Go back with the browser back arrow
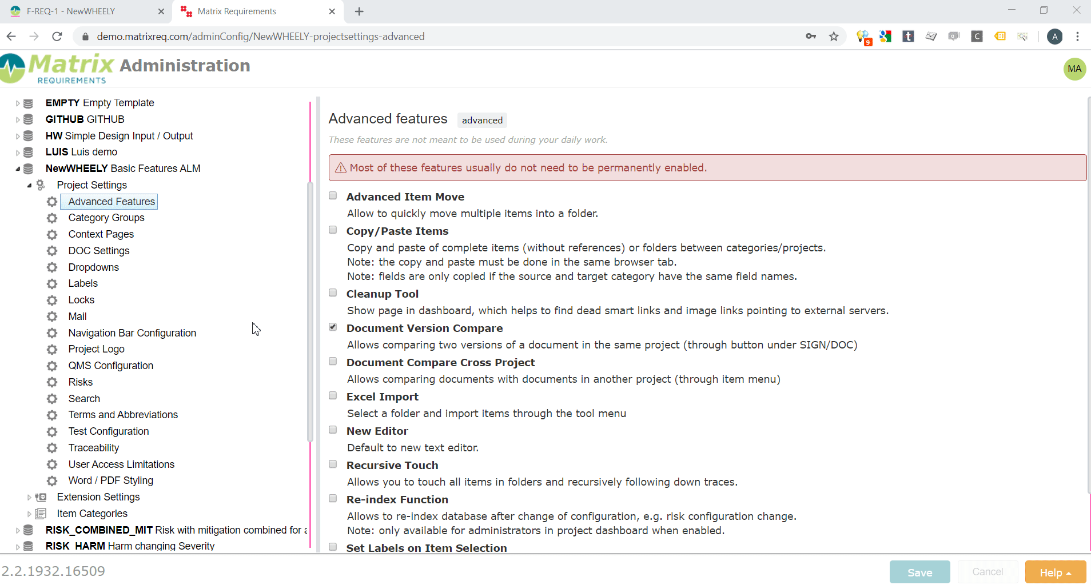 pyautogui.click(x=11, y=37)
